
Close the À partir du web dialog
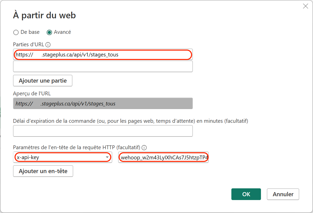click(x=305, y=6)
